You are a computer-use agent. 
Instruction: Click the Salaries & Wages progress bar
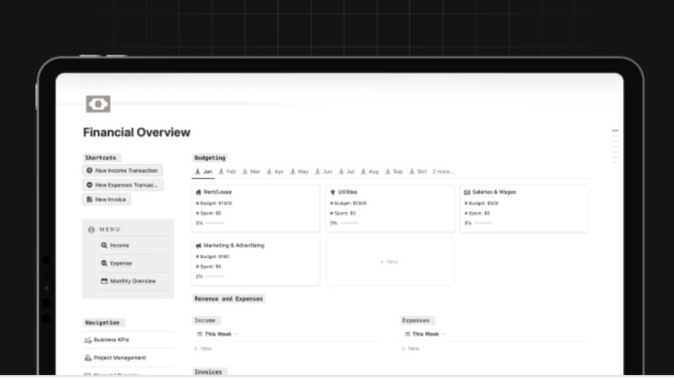point(483,223)
